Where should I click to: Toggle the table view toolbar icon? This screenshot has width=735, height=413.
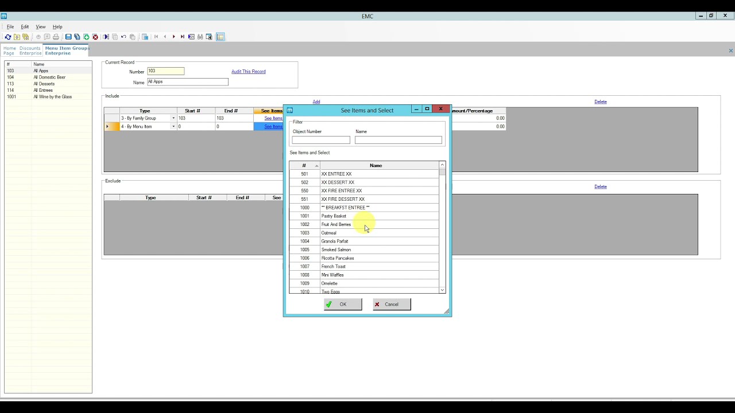pos(220,37)
